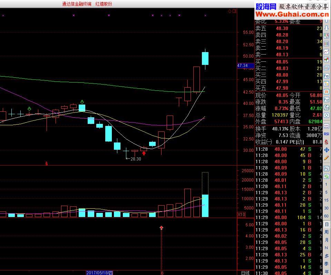Screen dimensions: 331x275
Task: Open the f(x) formula icon
Action: tap(327, 107)
